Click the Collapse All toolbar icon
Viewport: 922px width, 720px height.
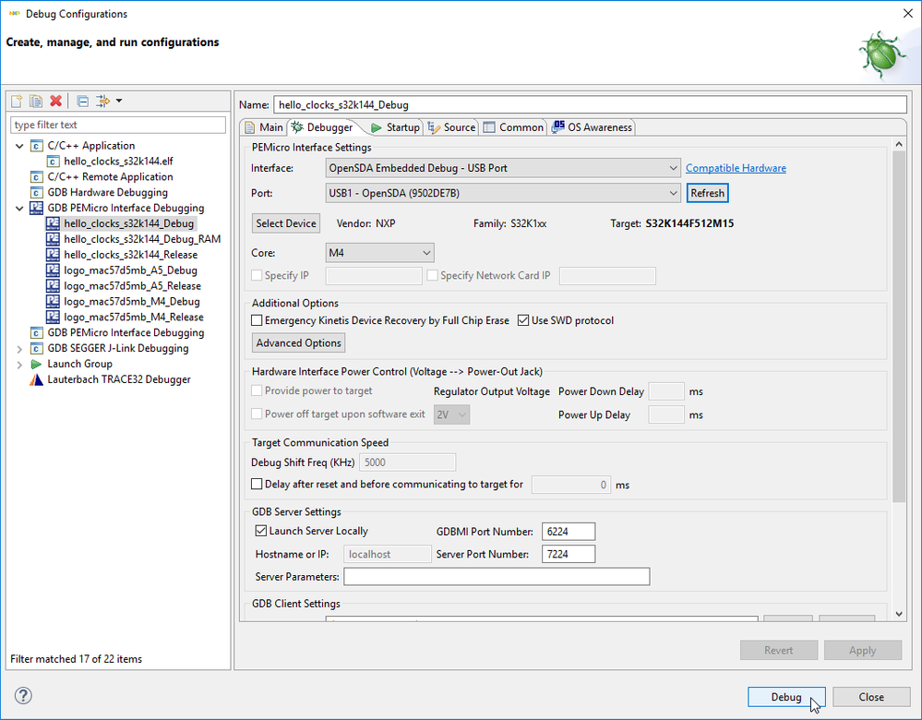83,102
